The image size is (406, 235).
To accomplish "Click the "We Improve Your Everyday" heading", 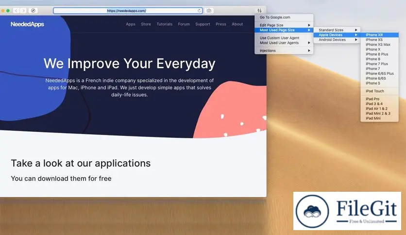I will pyautogui.click(x=130, y=64).
